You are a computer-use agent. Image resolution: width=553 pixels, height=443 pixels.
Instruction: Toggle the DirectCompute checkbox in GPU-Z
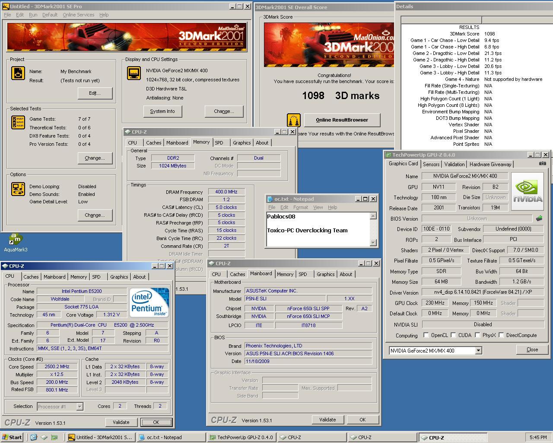click(x=501, y=335)
